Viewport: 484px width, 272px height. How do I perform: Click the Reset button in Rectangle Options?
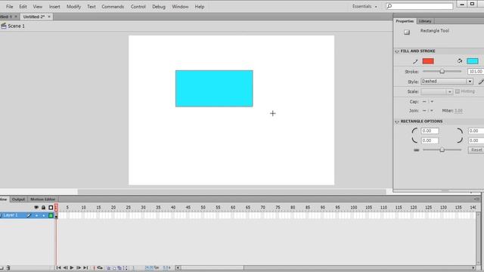pyautogui.click(x=476, y=150)
